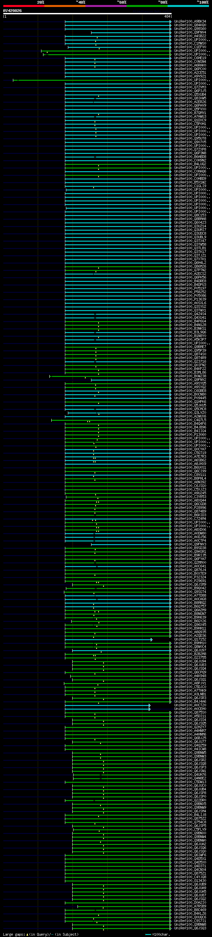This screenshot has width=212, height=937.
Task: Open hit UniRef100_Q7ZVM3
Action: tap(190, 87)
